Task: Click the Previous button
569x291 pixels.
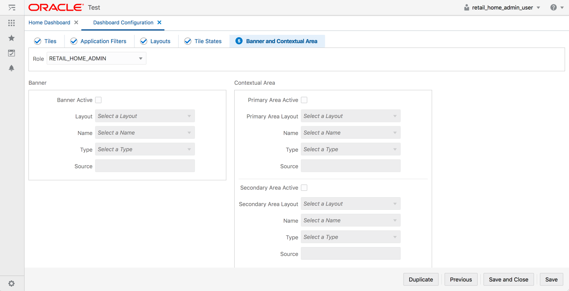Action: 461,280
